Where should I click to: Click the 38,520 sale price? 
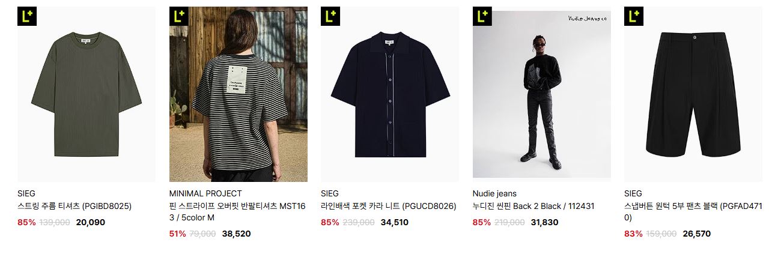236,234
